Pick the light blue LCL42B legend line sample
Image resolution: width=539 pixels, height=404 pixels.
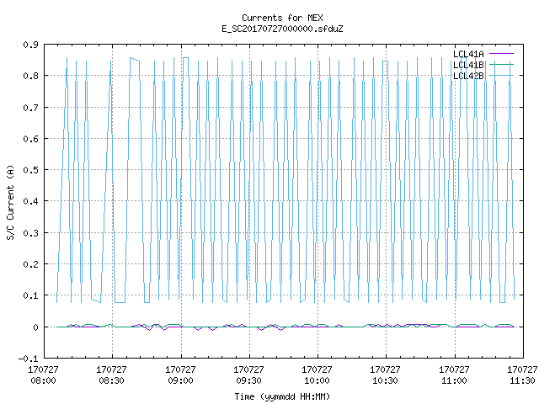[x=501, y=76]
